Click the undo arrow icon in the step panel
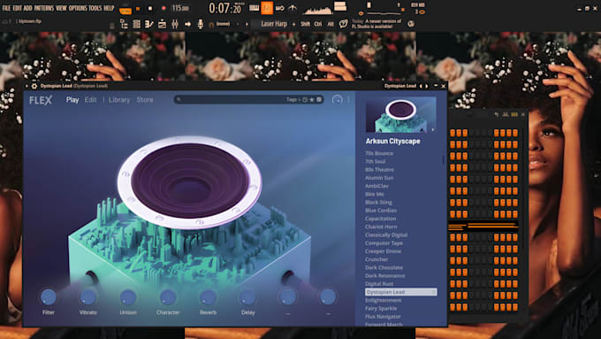The height and width of the screenshot is (339, 601). click(497, 114)
